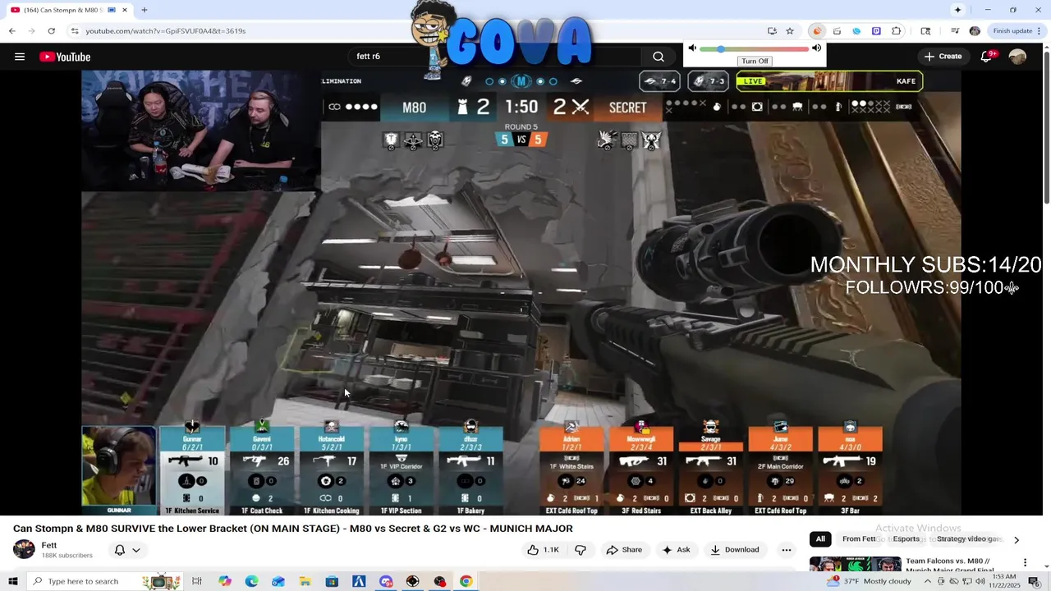Click the video title 'Can Stompn & M80 SURVIVE'

click(293, 529)
